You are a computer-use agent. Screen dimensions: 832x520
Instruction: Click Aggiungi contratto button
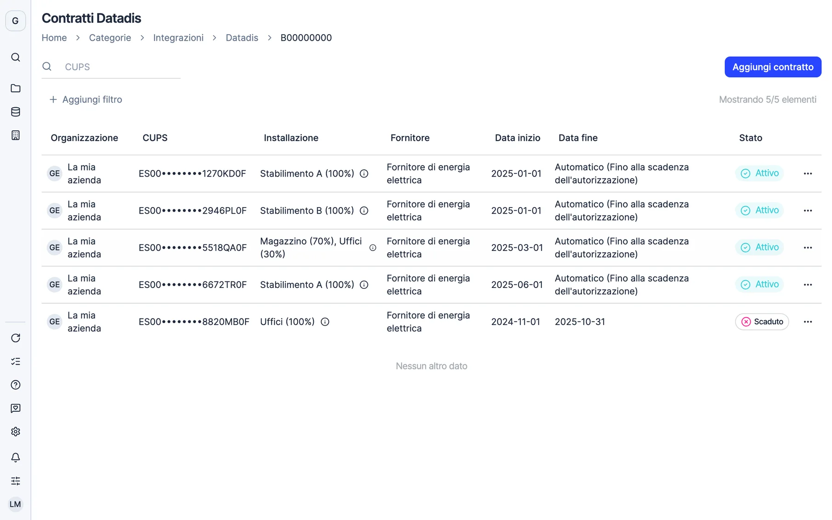773,67
